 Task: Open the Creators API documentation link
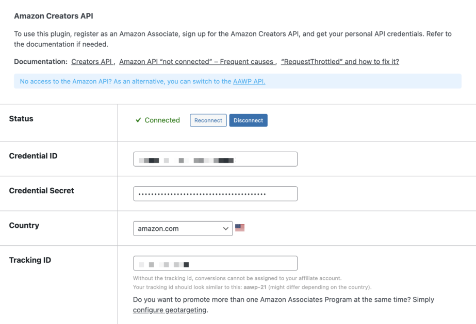(92, 61)
